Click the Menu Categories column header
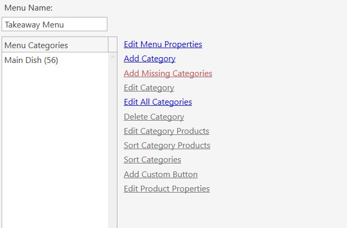347x228 pixels. coord(55,45)
